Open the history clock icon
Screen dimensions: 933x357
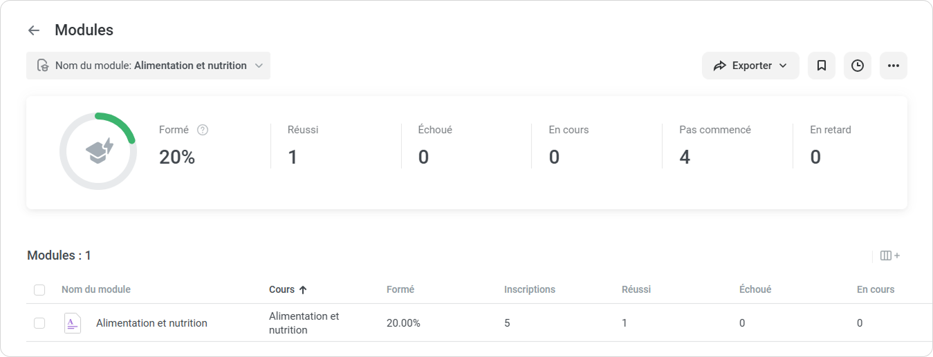point(858,66)
